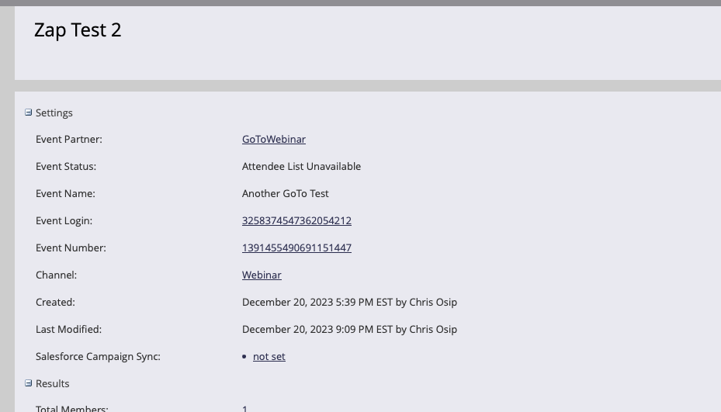Image resolution: width=721 pixels, height=412 pixels.
Task: Open the Webinar channel link
Action: pyautogui.click(x=262, y=275)
